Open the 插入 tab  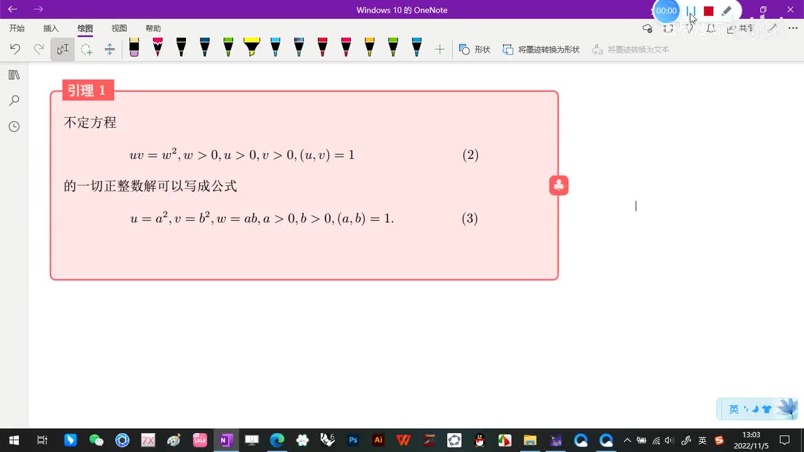click(51, 28)
